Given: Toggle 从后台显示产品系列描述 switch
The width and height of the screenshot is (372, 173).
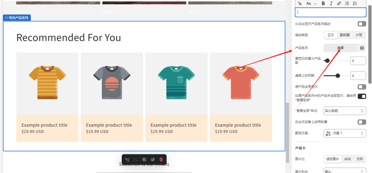Looking at the screenshot, I should pyautogui.click(x=361, y=24).
